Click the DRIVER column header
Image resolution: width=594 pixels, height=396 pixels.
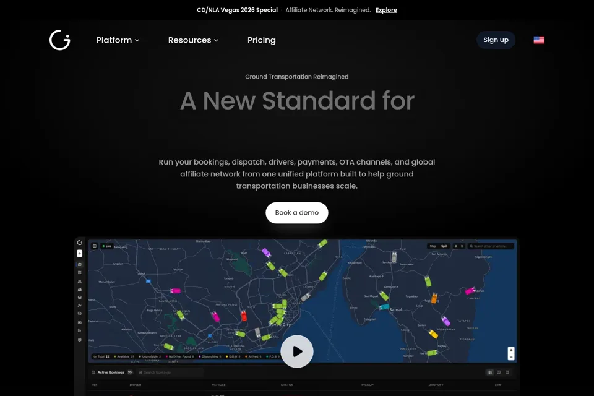coord(136,385)
